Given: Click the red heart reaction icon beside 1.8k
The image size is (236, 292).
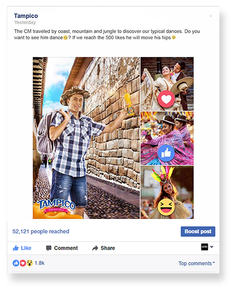Looking at the screenshot, I should [23, 263].
